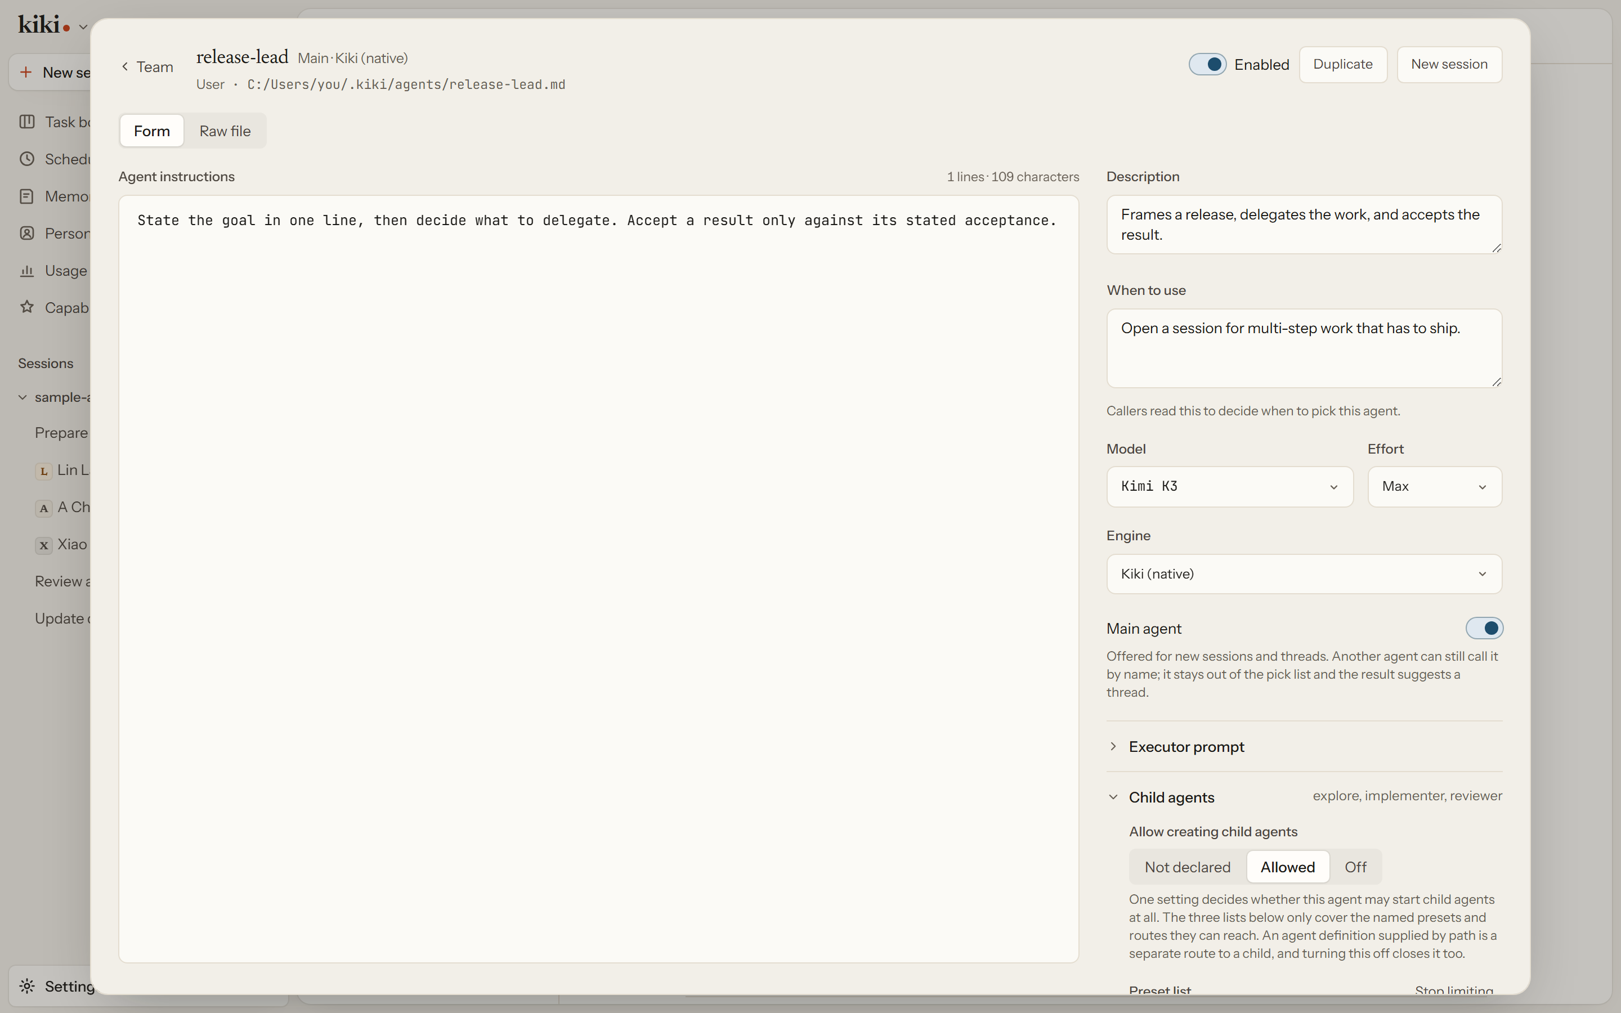The image size is (1621, 1013).
Task: Select the Form tab
Action: 152,131
